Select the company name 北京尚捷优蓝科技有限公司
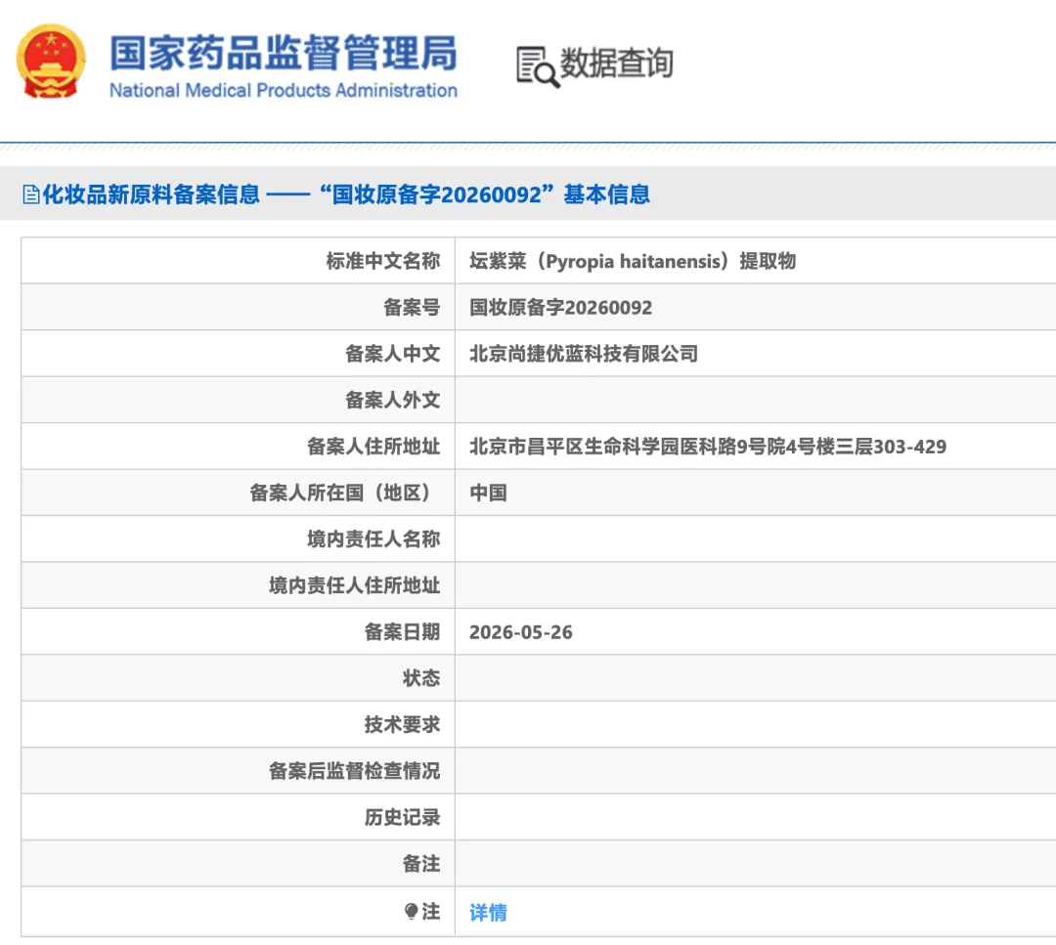This screenshot has height=945, width=1056. (x=583, y=354)
